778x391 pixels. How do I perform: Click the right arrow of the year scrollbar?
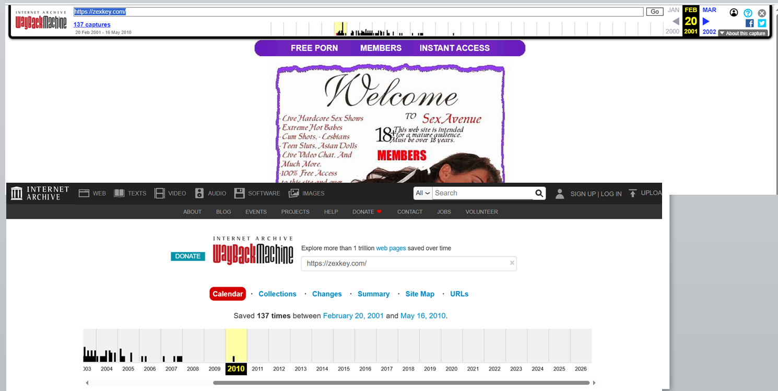(x=594, y=383)
